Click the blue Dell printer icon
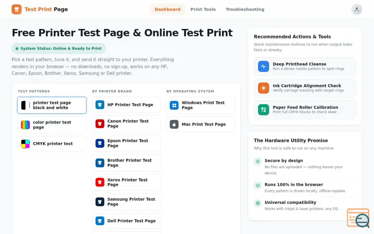The image size is (374, 234). pos(100,221)
